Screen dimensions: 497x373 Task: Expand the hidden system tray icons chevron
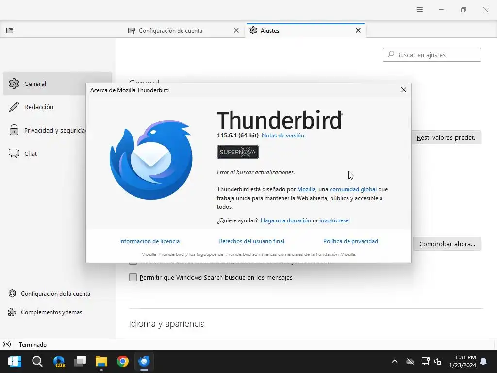pyautogui.click(x=395, y=361)
